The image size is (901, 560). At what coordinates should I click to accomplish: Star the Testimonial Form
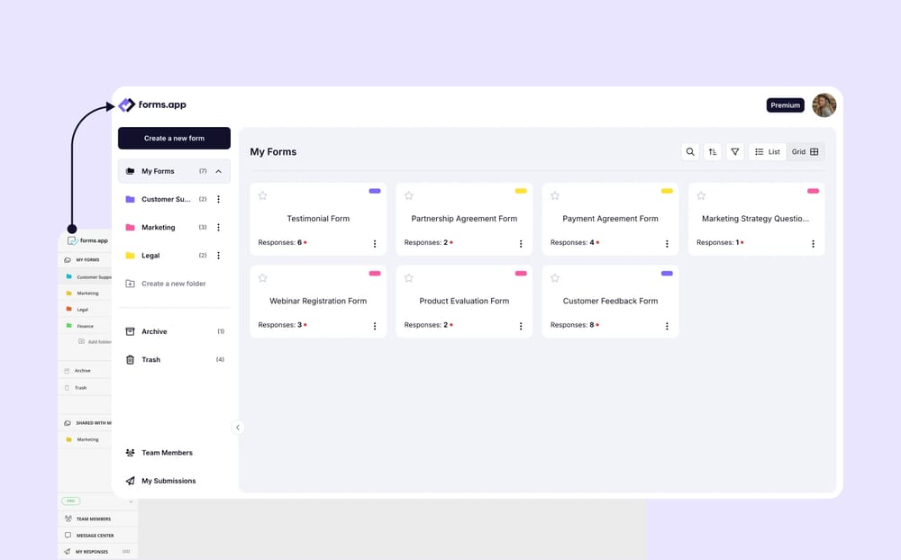pyautogui.click(x=263, y=194)
